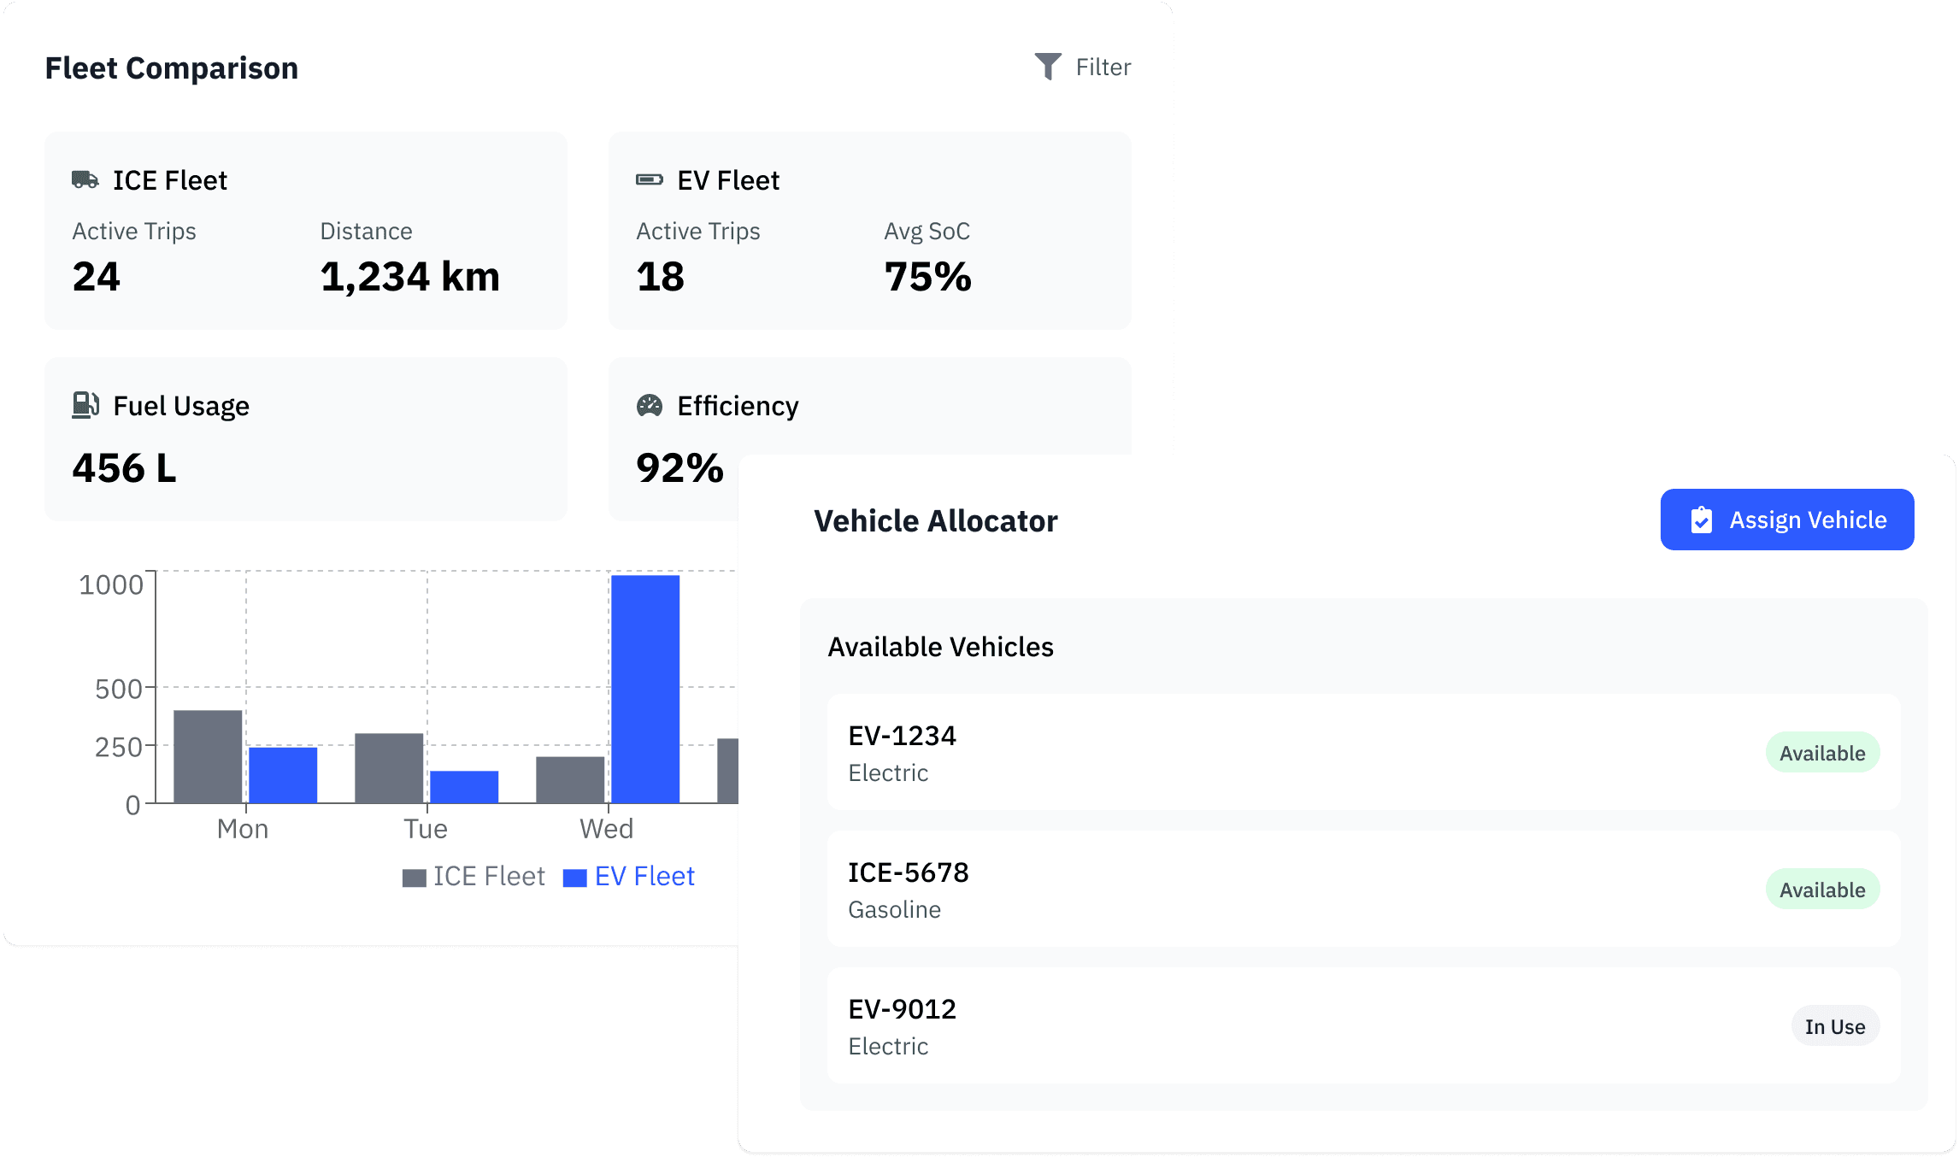Click the ICE Fleet card title
Viewport: 1959px width, 1157px height.
pyautogui.click(x=170, y=180)
